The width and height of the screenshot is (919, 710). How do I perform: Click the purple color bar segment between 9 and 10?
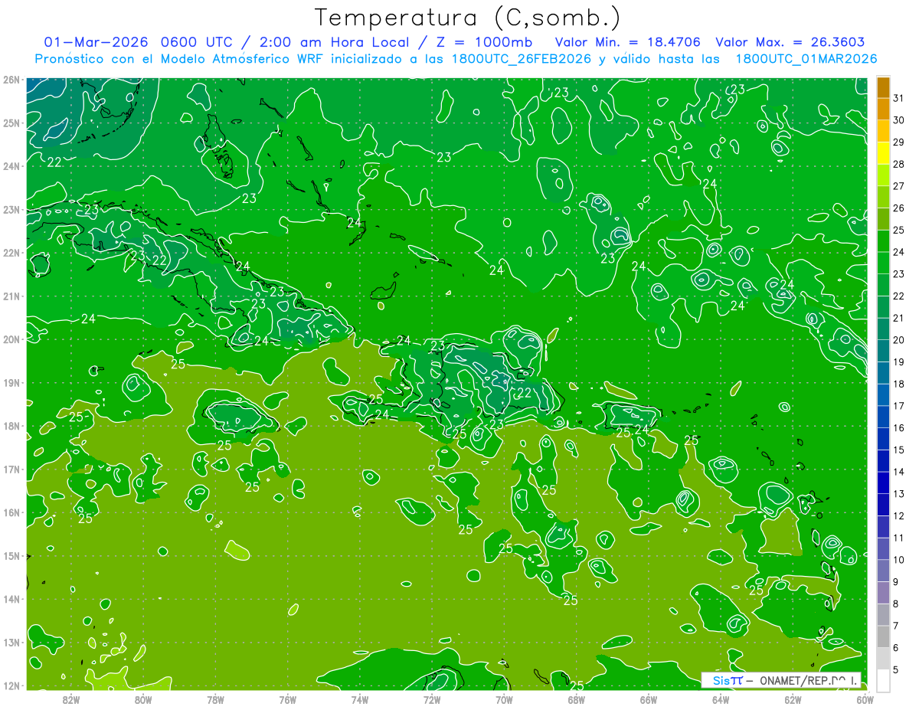coord(883,571)
